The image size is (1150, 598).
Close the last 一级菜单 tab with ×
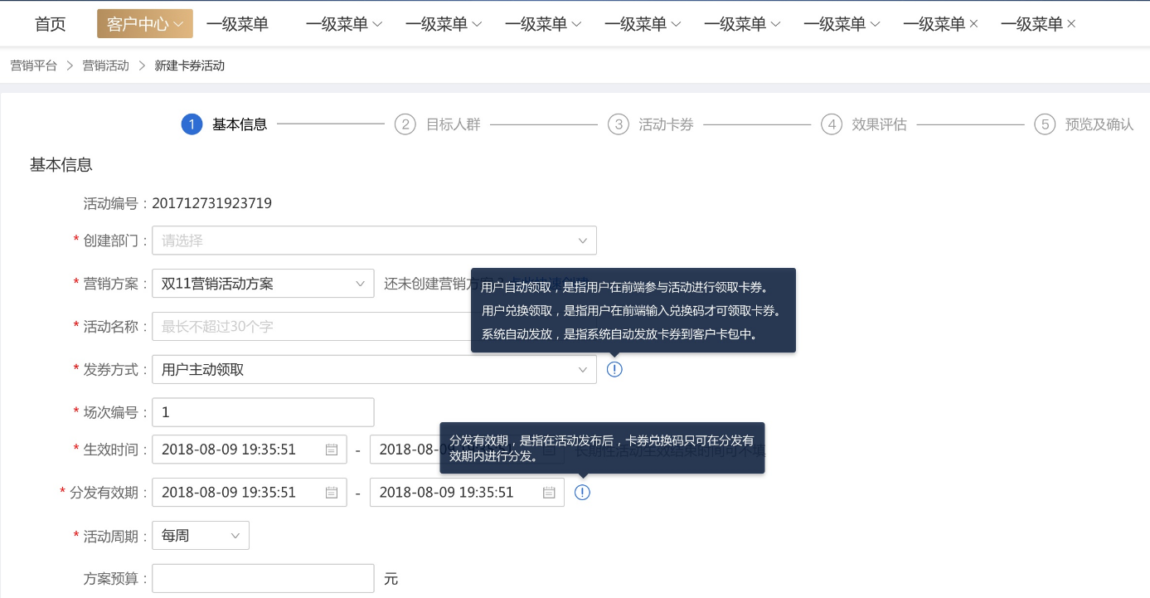tap(1071, 24)
